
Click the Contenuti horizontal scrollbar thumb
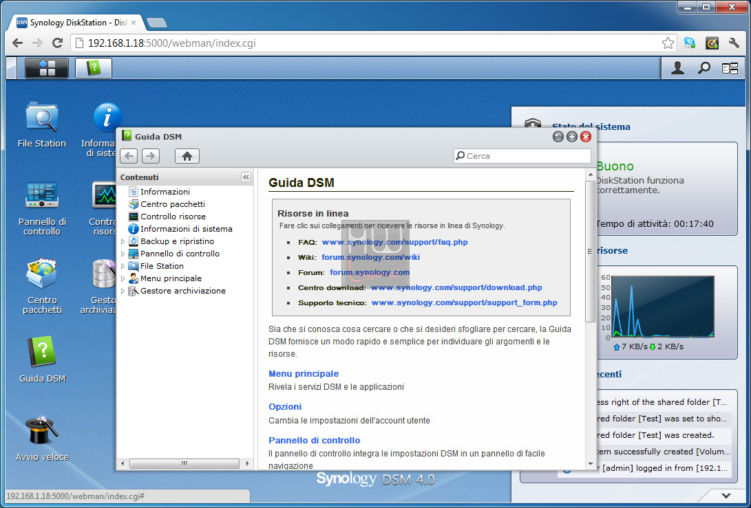click(184, 463)
